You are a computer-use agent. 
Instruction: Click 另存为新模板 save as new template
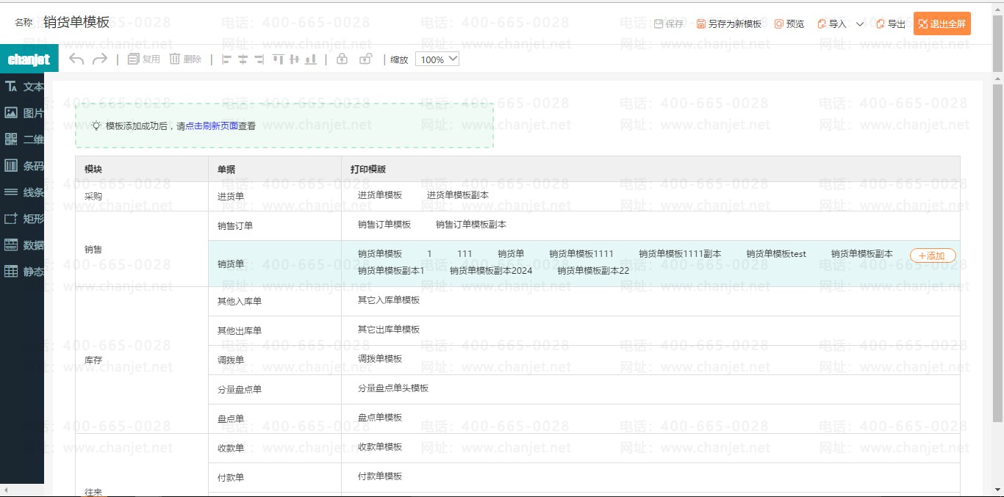[729, 24]
